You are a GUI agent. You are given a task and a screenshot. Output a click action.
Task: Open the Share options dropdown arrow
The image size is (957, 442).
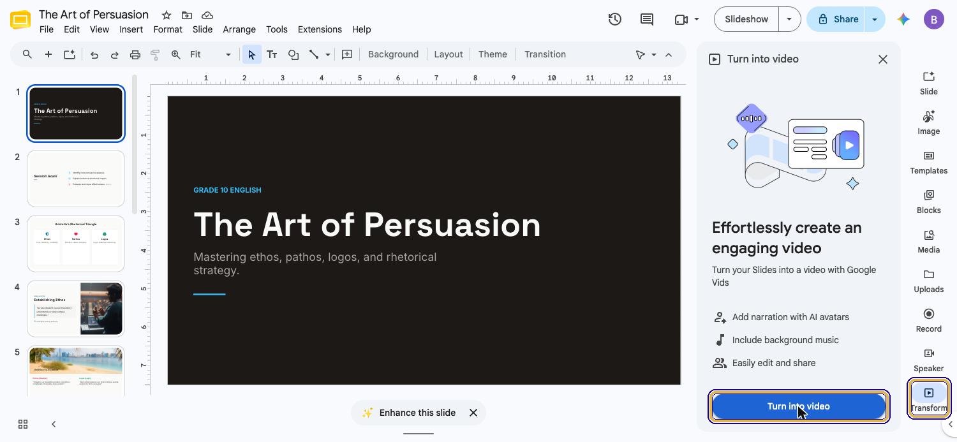coord(875,19)
